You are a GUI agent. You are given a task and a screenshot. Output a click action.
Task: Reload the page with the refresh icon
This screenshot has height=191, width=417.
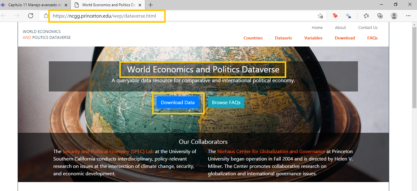coord(31,16)
